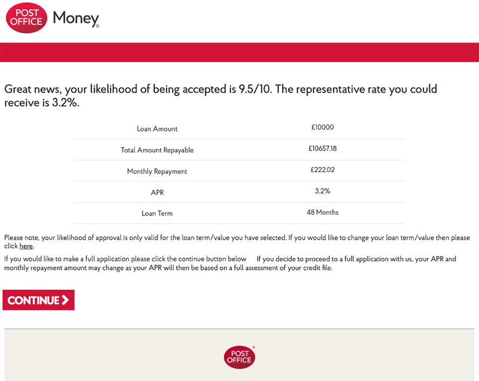The width and height of the screenshot is (479, 381).
Task: Click the 'Great news' likelihood headline
Action: point(220,96)
